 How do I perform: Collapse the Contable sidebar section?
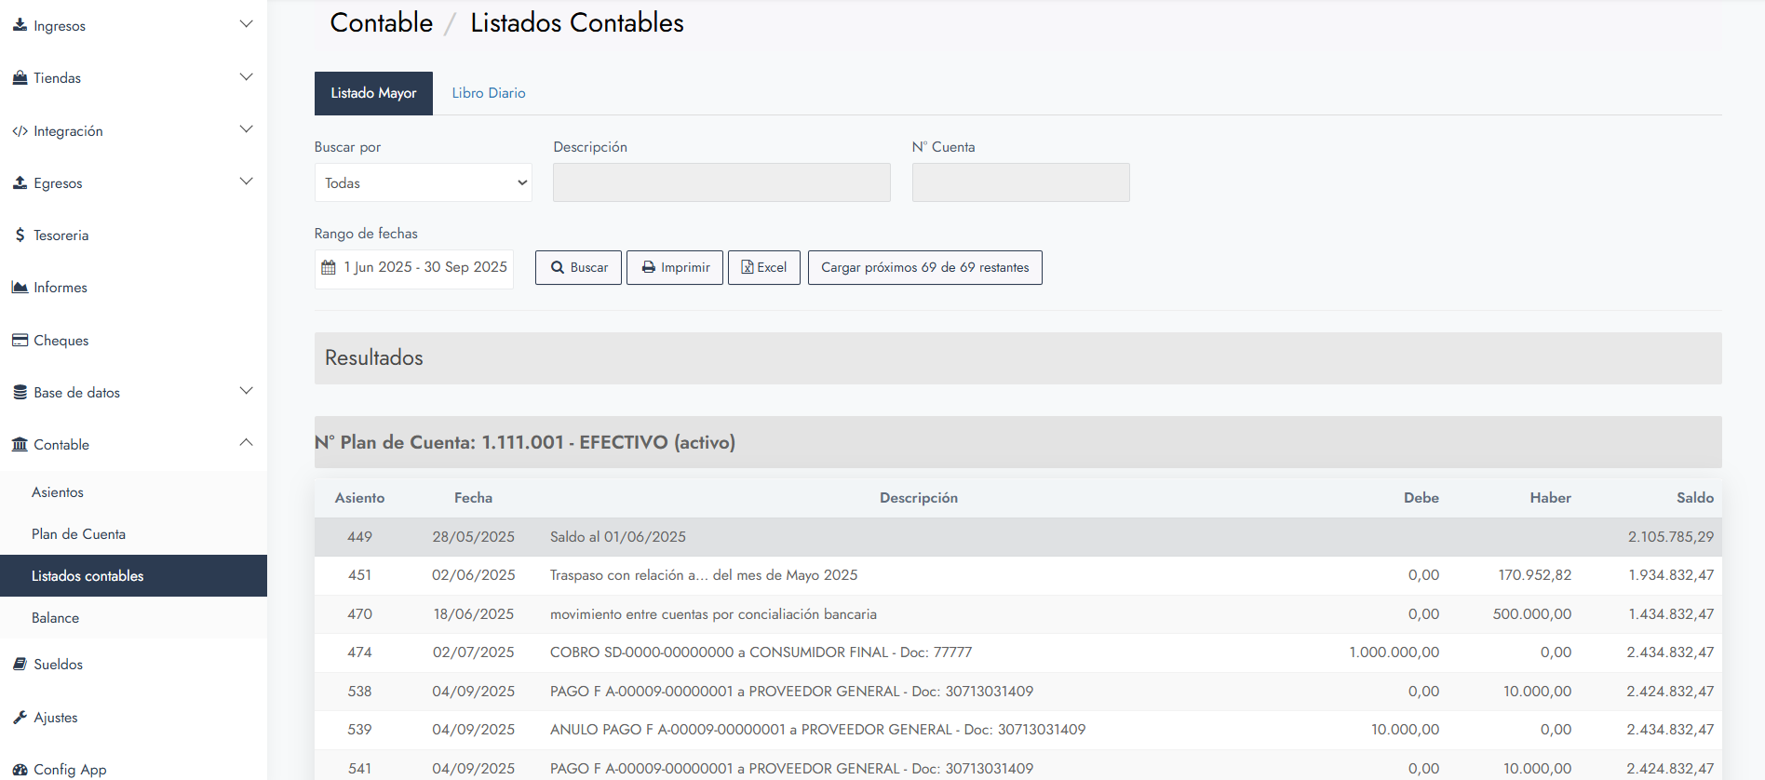[x=246, y=444]
